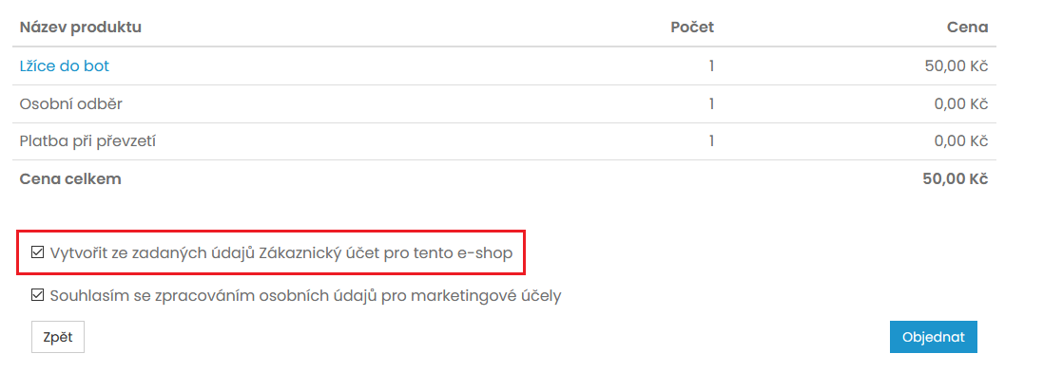This screenshot has height=391, width=1063.
Task: Click the "Vytvořit ze zadaných údajů" label text
Action: pyautogui.click(x=281, y=253)
